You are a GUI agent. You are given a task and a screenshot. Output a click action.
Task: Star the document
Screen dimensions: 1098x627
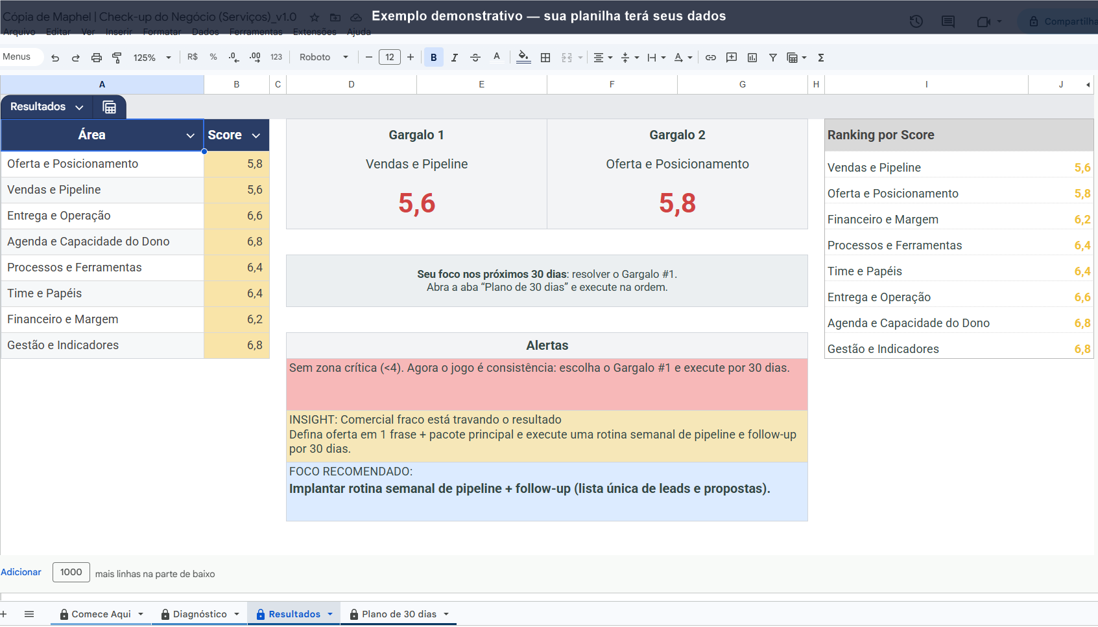315,17
